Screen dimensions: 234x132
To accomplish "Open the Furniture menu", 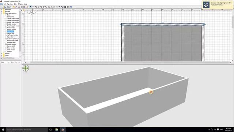I will (x=10, y=4).
